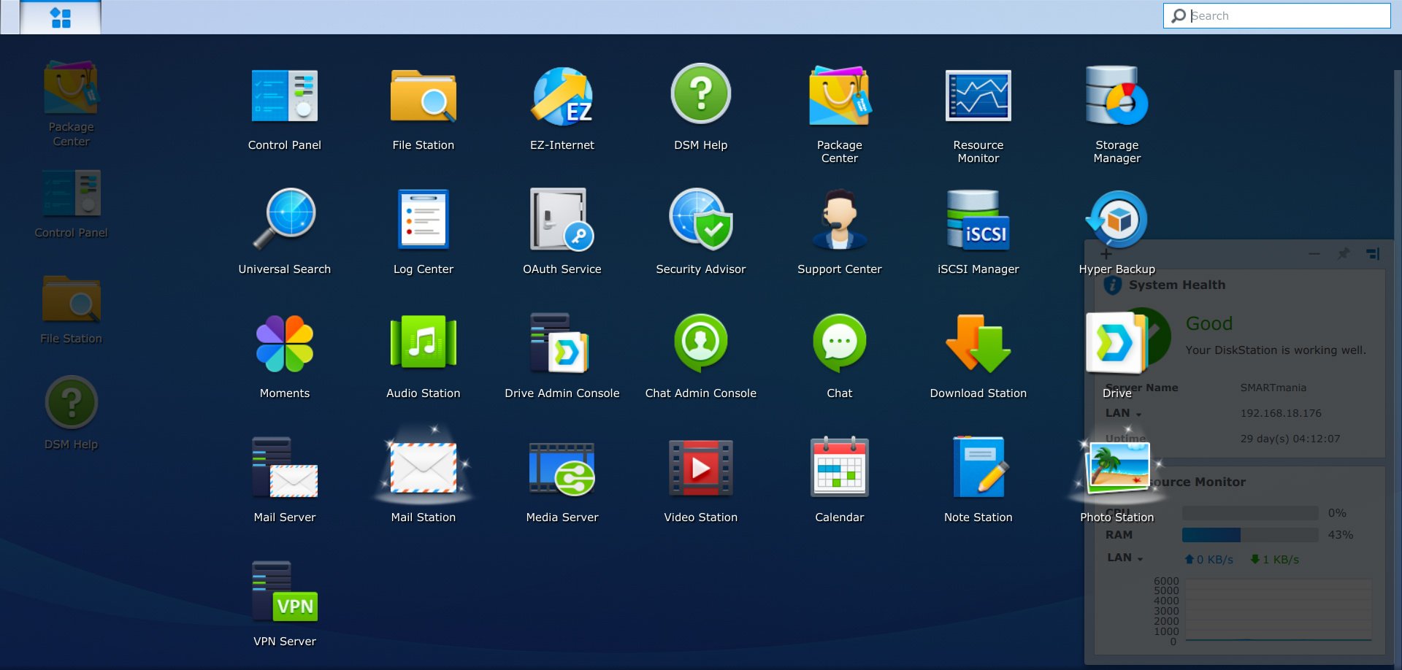Click the Main Menu button in the taskbar
This screenshot has height=670, width=1402.
[61, 18]
